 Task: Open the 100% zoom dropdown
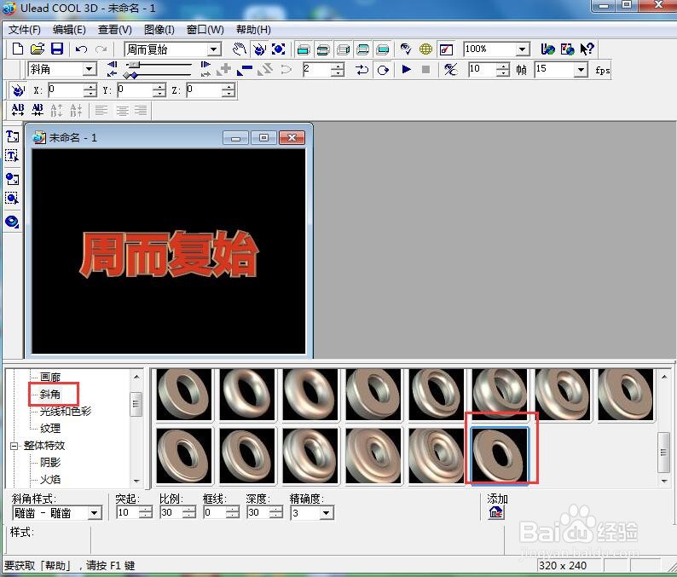pos(523,49)
